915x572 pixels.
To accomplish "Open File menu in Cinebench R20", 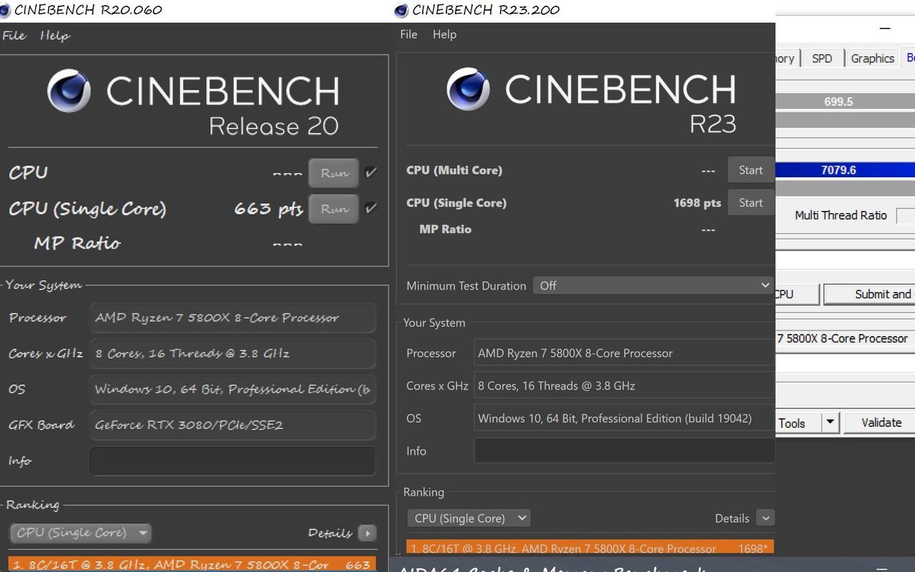I will click(x=14, y=35).
